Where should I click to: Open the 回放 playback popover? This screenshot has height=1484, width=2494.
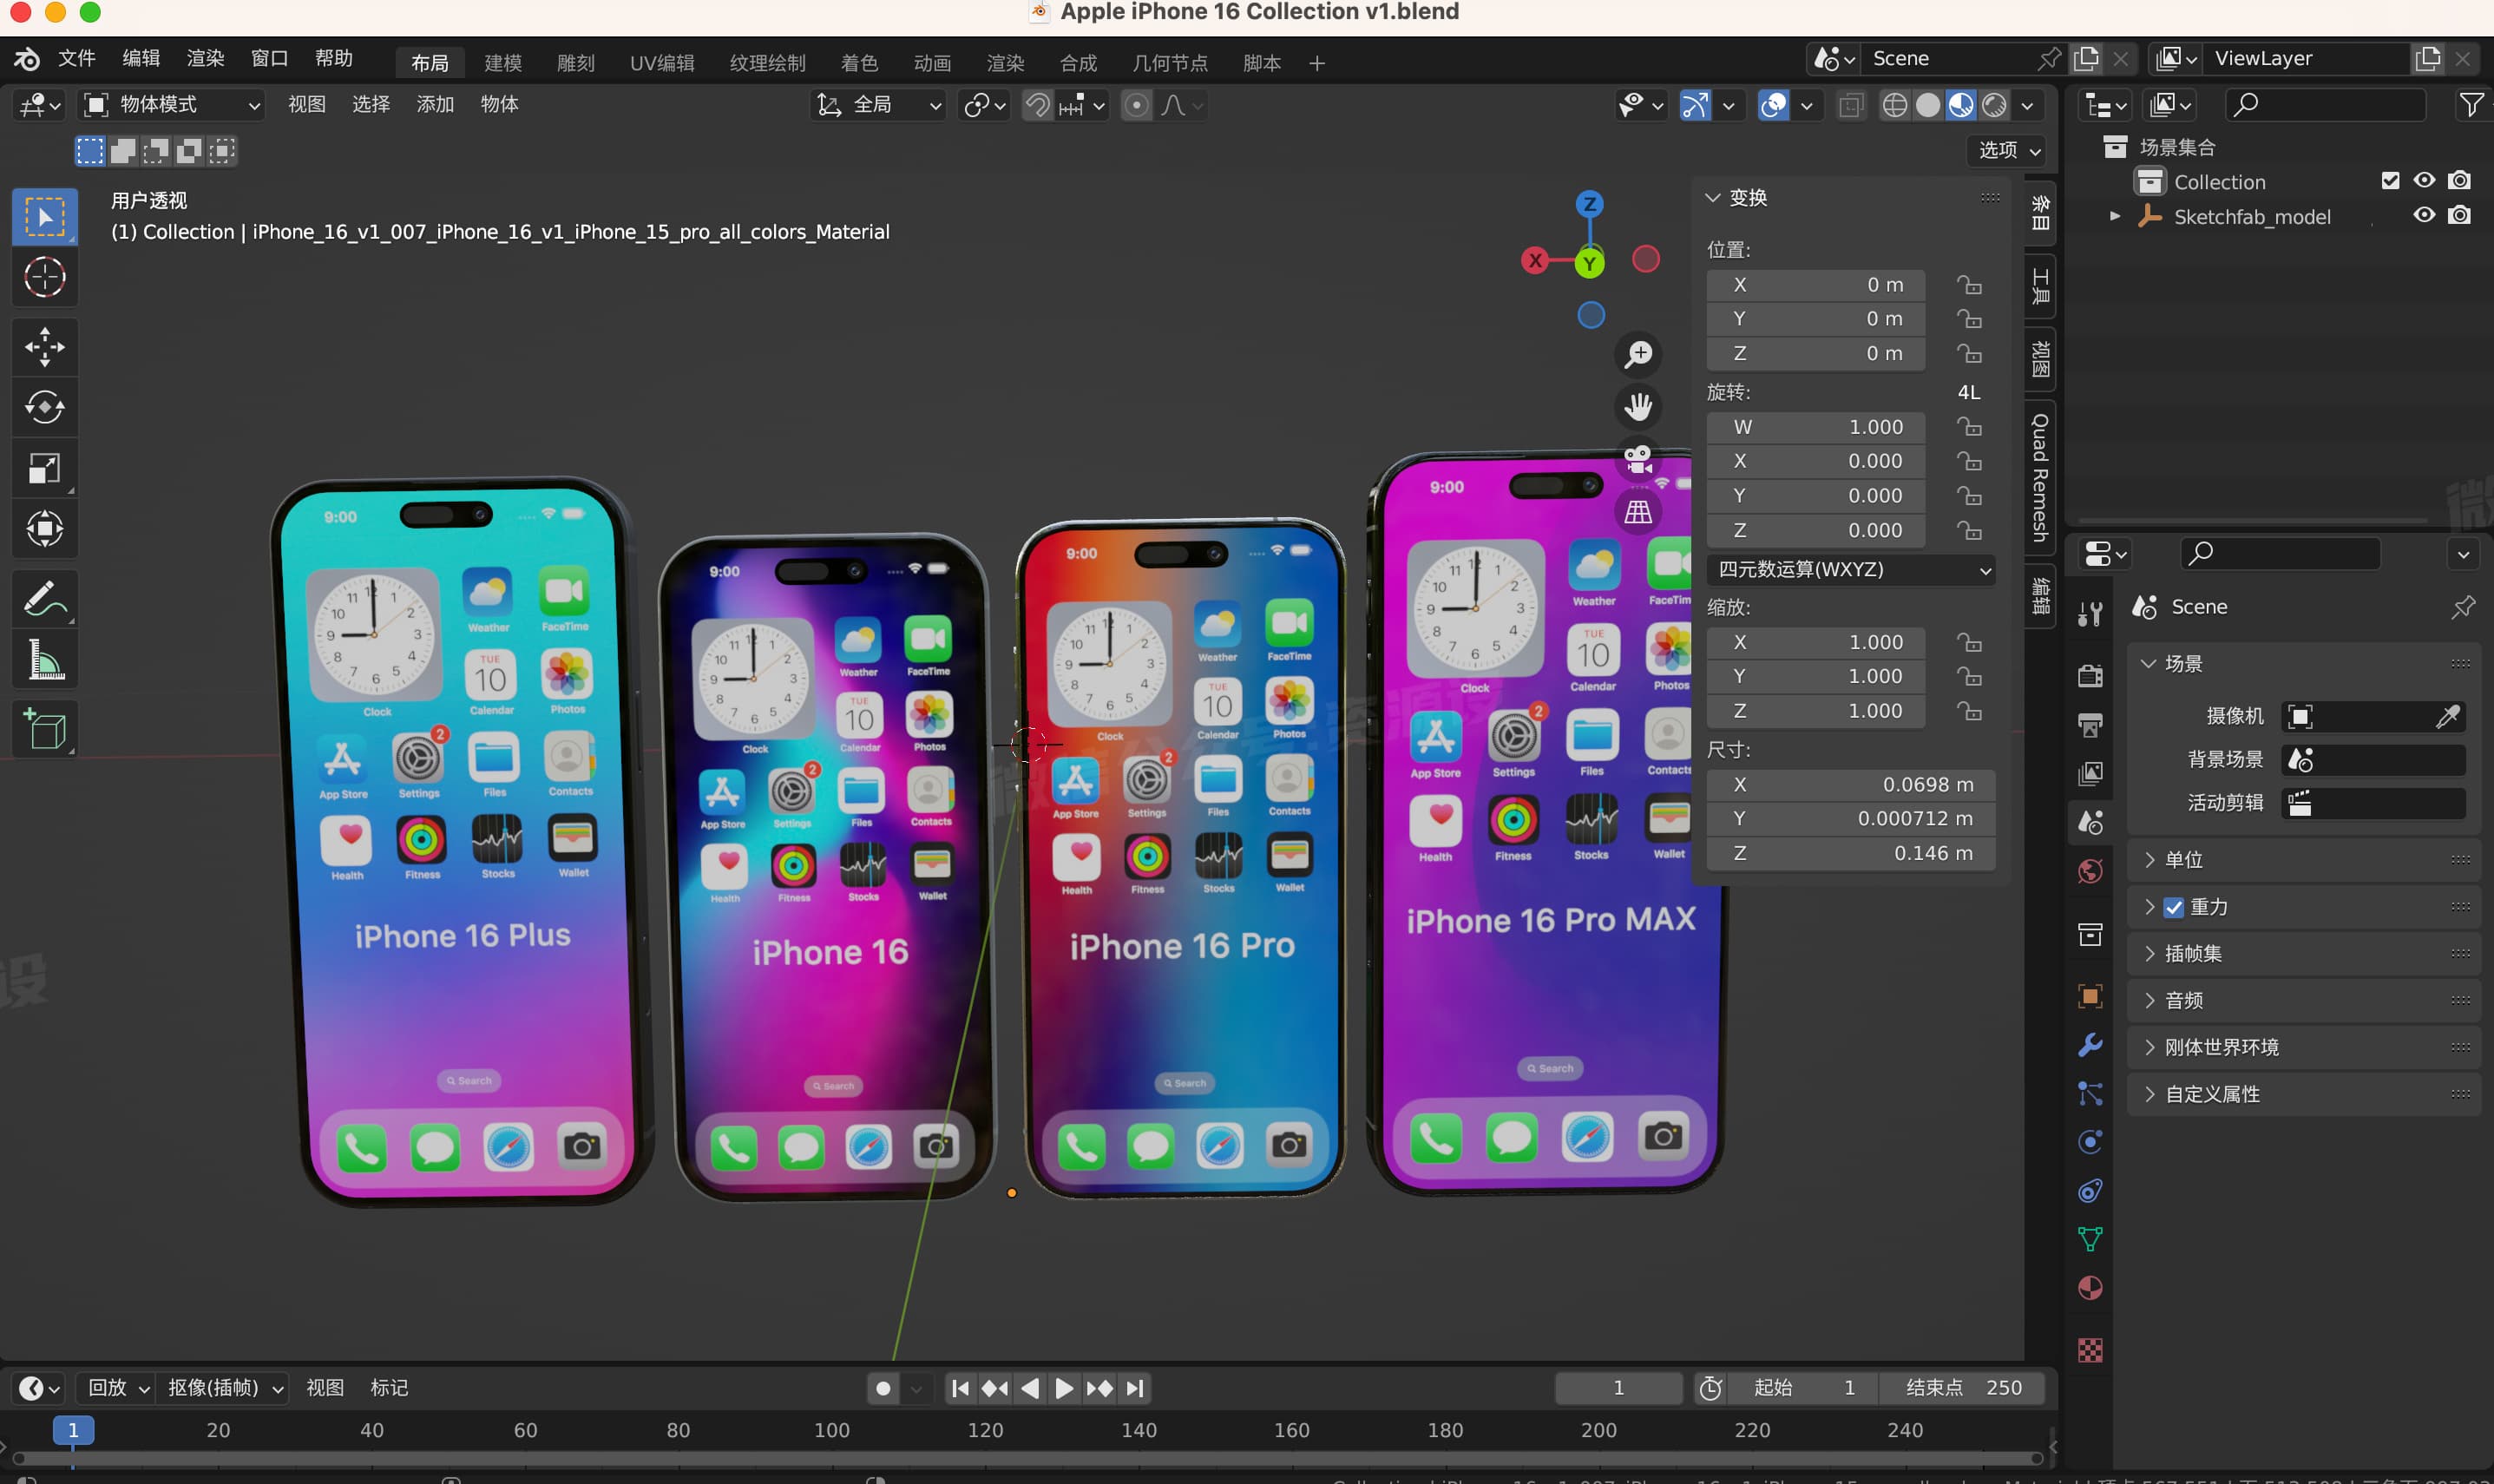[118, 1388]
